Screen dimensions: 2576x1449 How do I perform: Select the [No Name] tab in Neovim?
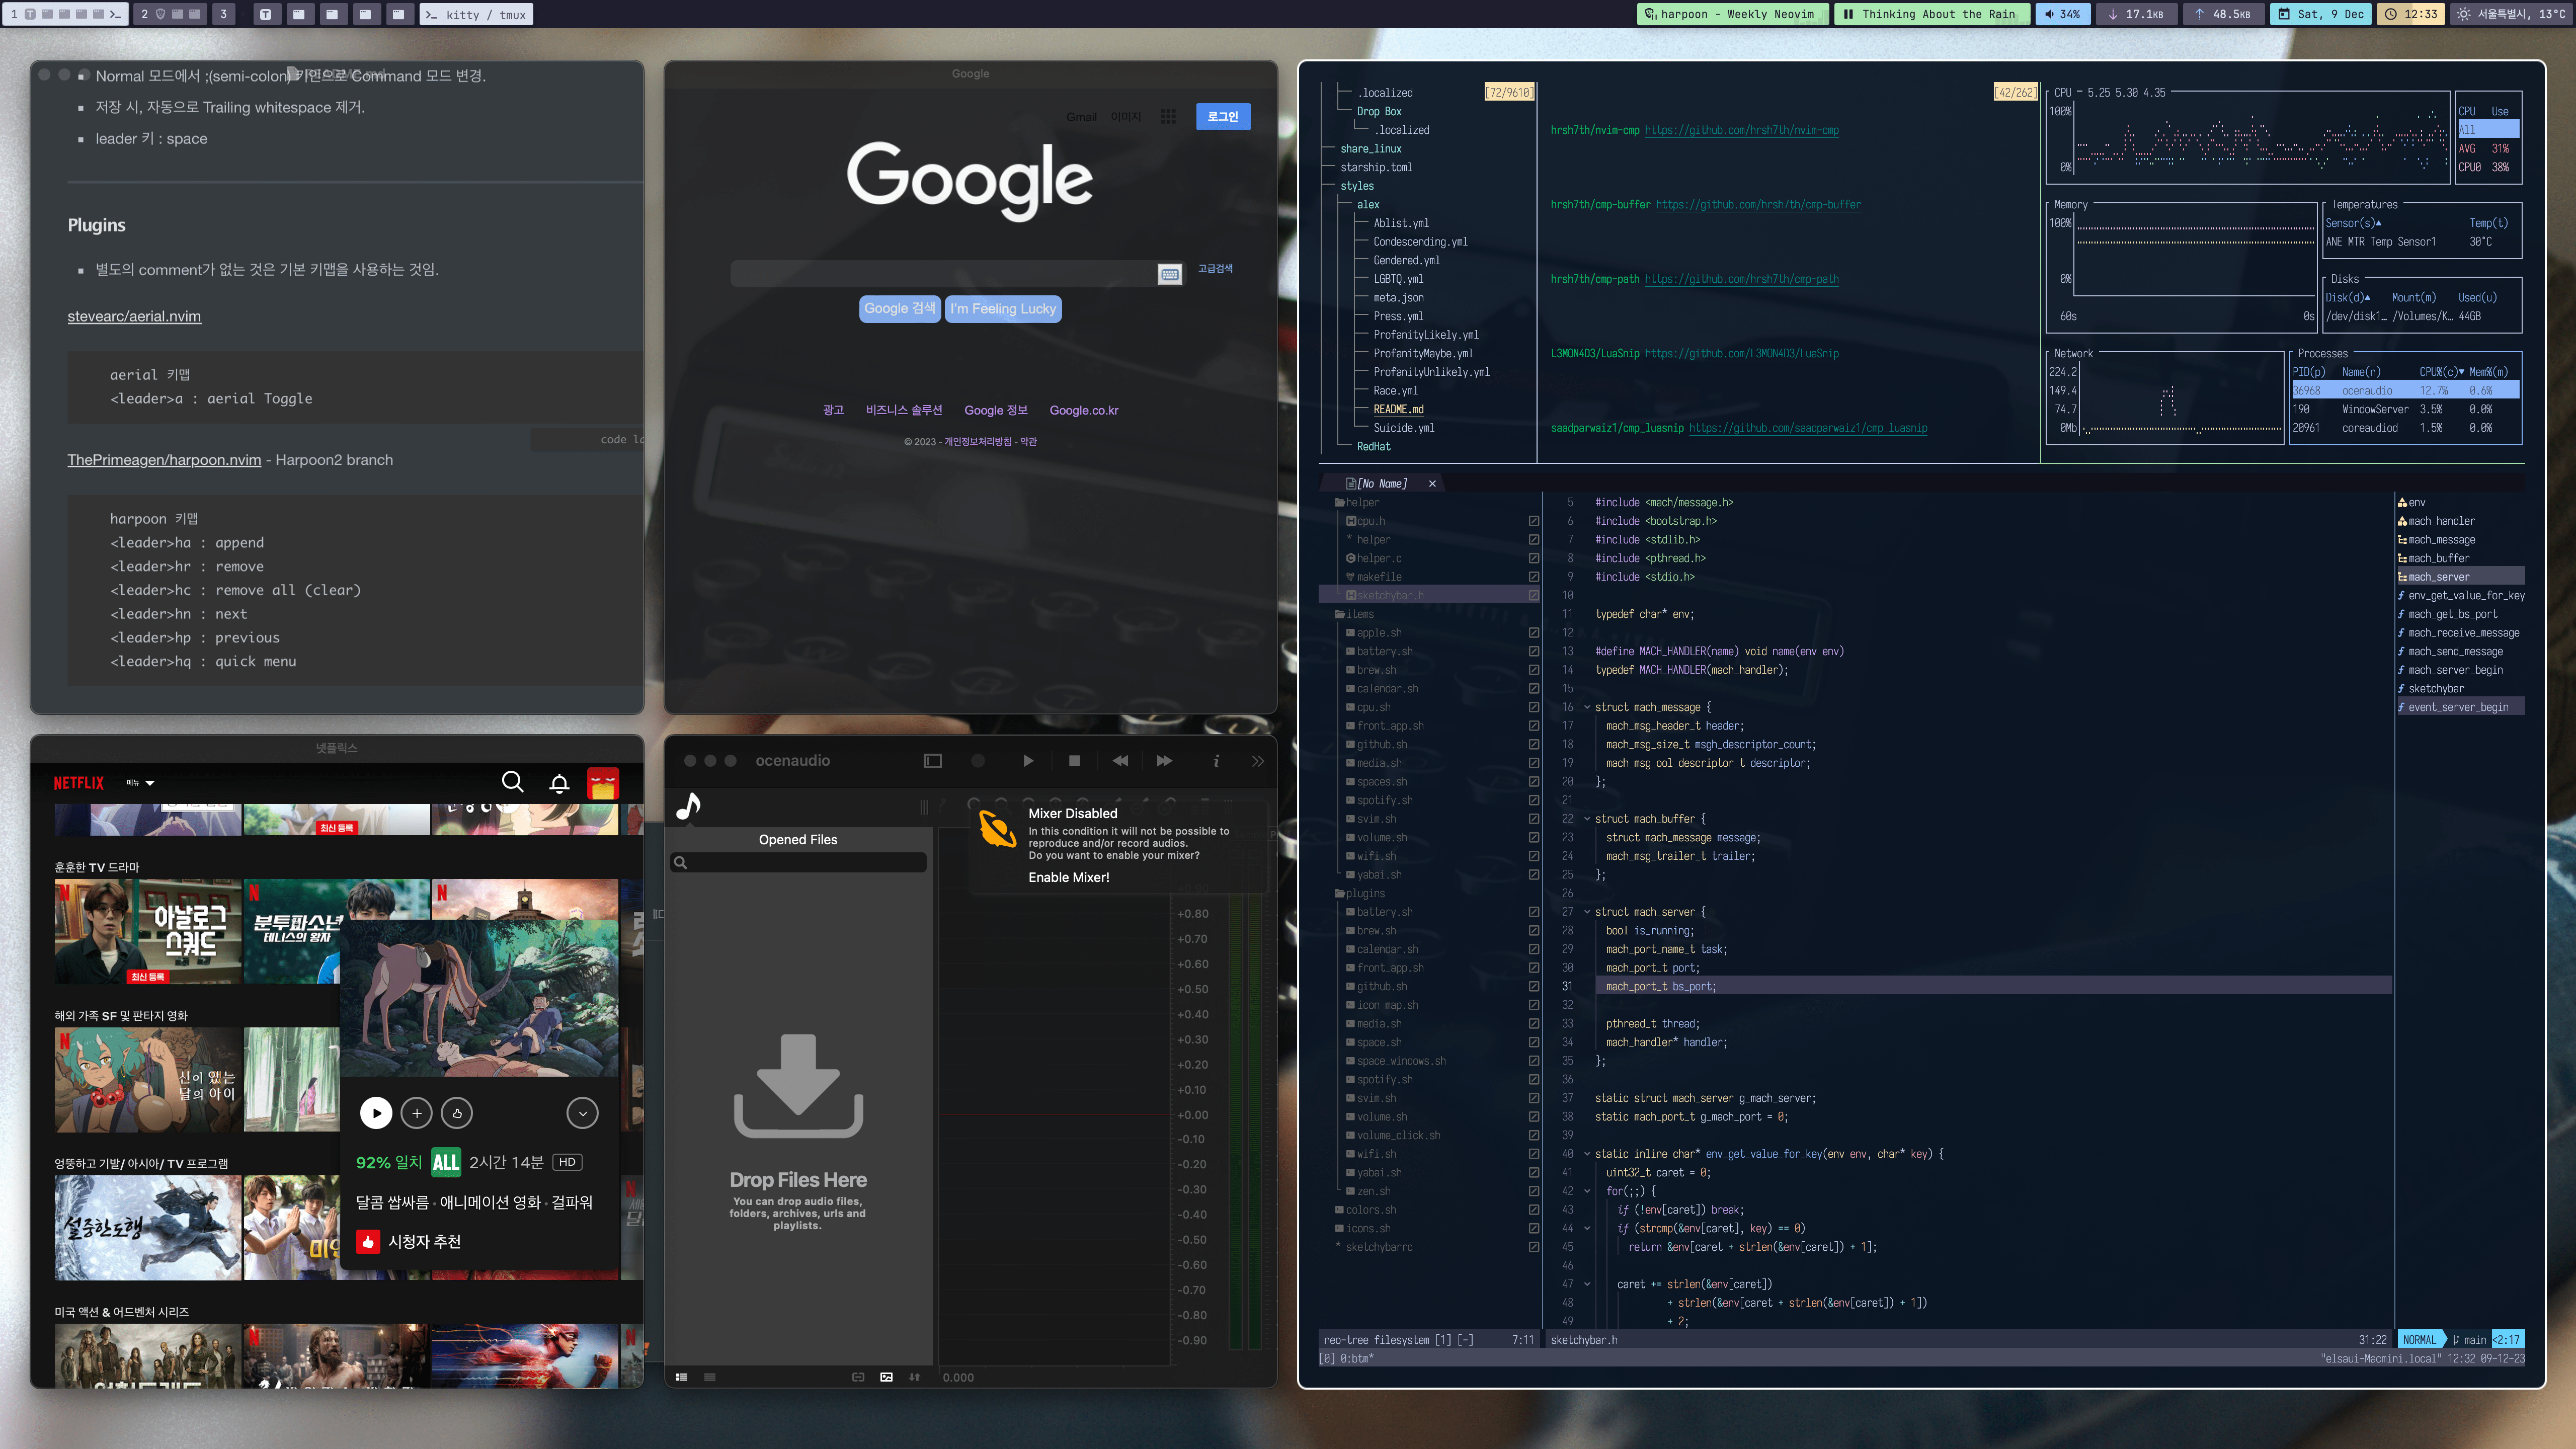[1381, 484]
